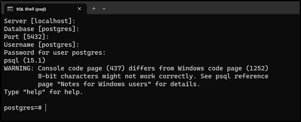Open a new tab with plus button
Screen dimensions: 301x122
point(94,9)
